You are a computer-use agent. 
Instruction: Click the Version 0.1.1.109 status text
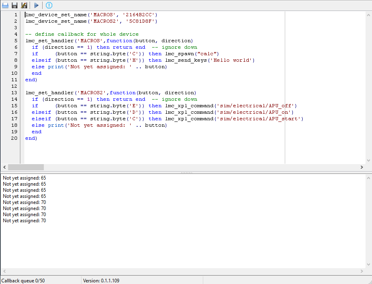101,280
